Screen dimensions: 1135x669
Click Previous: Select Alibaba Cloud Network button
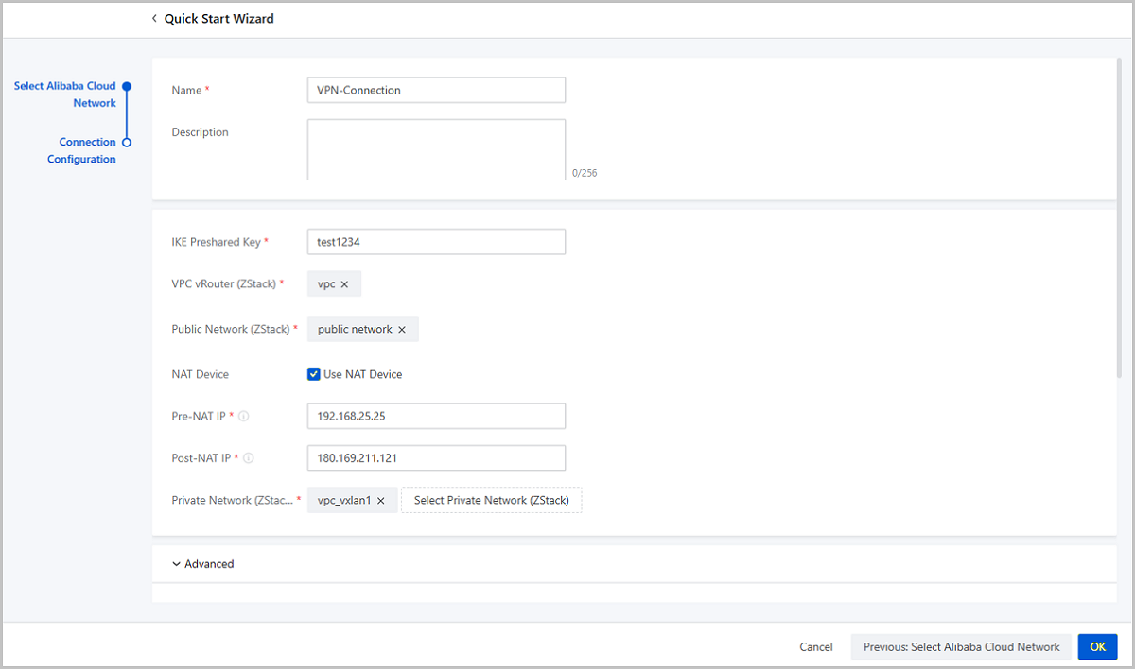961,647
